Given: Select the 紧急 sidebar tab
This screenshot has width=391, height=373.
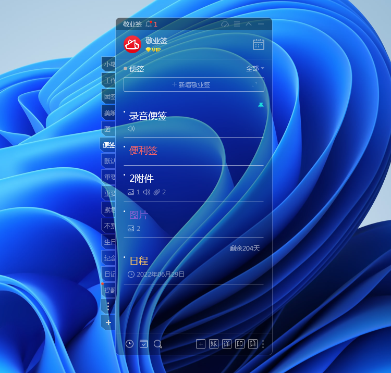Looking at the screenshot, I should [x=109, y=209].
